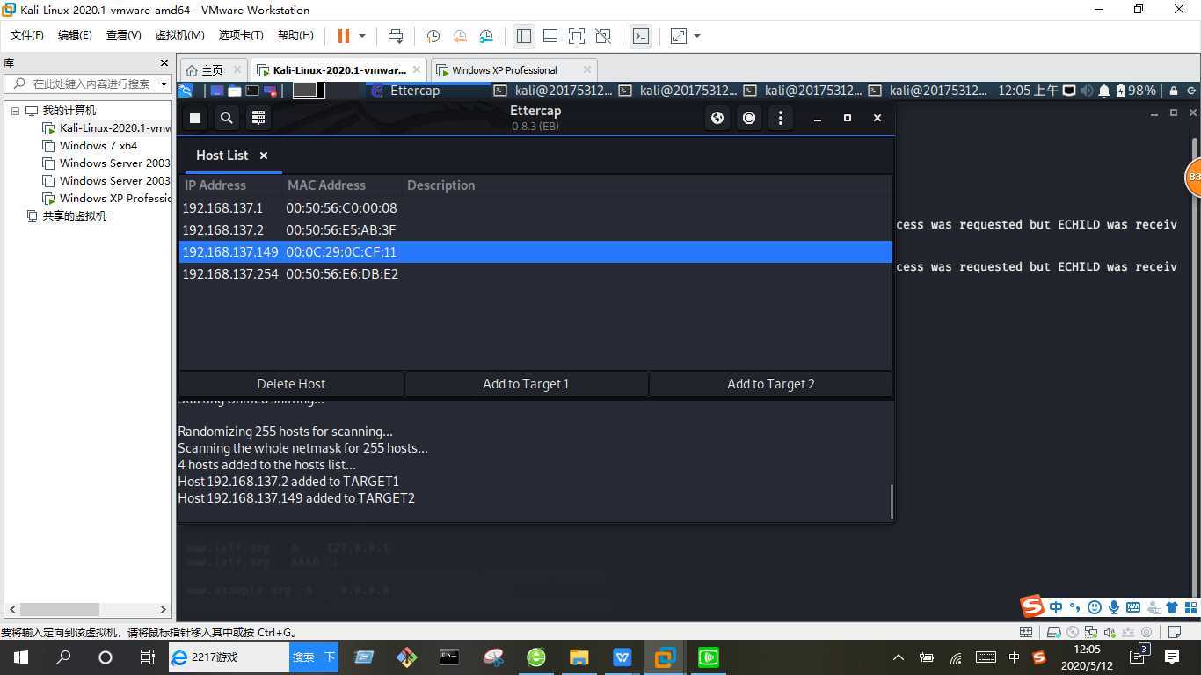Open the Ettercap MITM globe menu

point(717,118)
